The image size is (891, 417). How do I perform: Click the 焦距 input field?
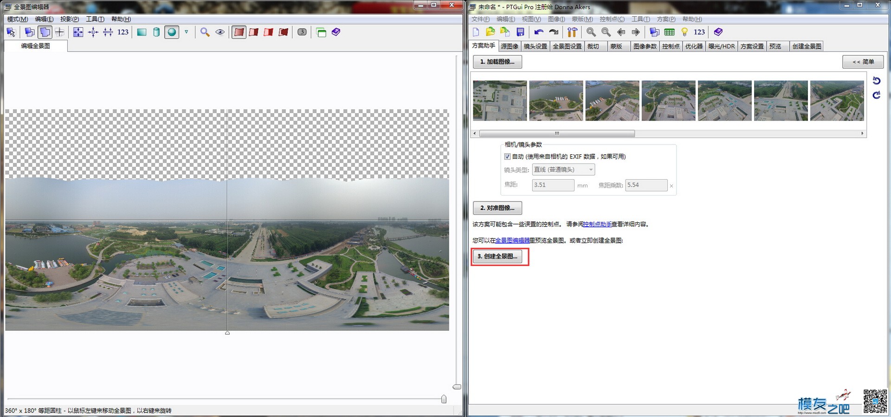pos(553,185)
